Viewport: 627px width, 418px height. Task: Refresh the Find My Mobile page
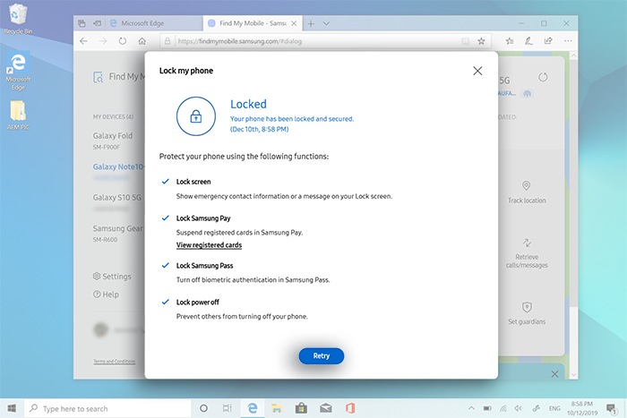click(x=123, y=41)
